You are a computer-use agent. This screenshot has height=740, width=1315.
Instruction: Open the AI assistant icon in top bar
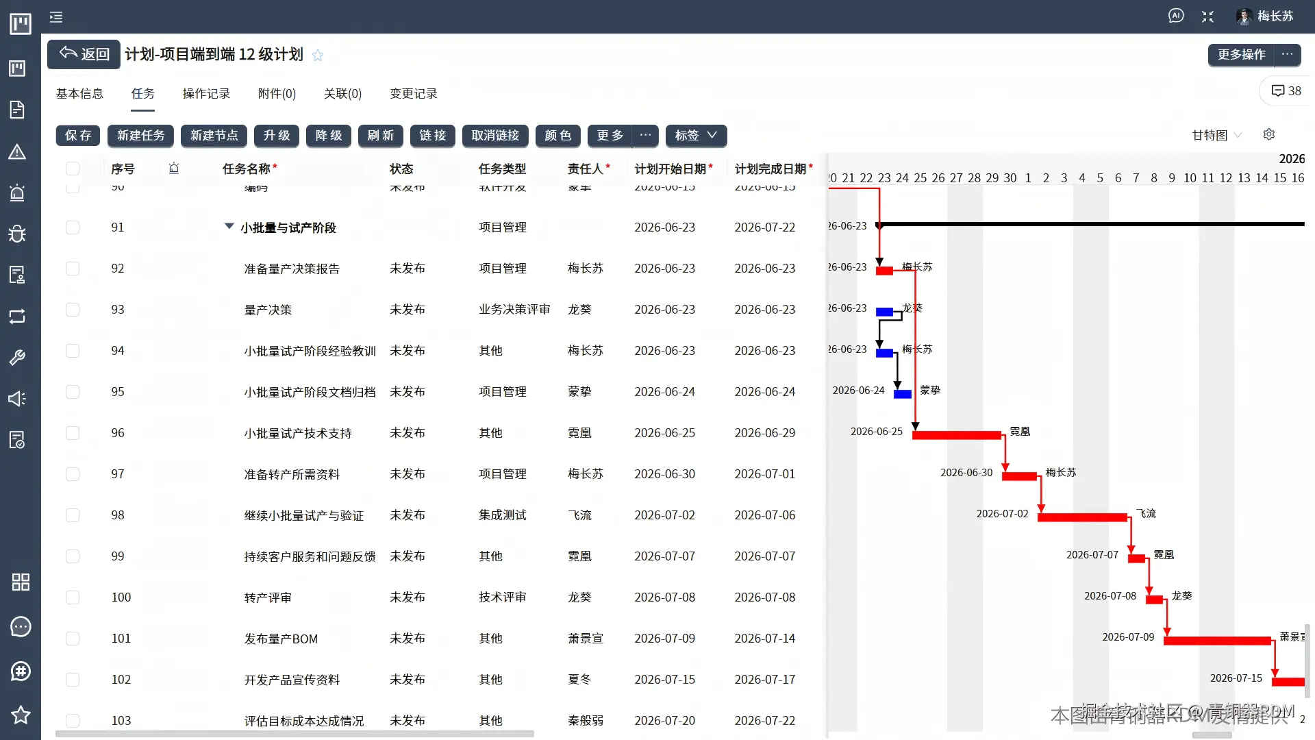(x=1176, y=15)
